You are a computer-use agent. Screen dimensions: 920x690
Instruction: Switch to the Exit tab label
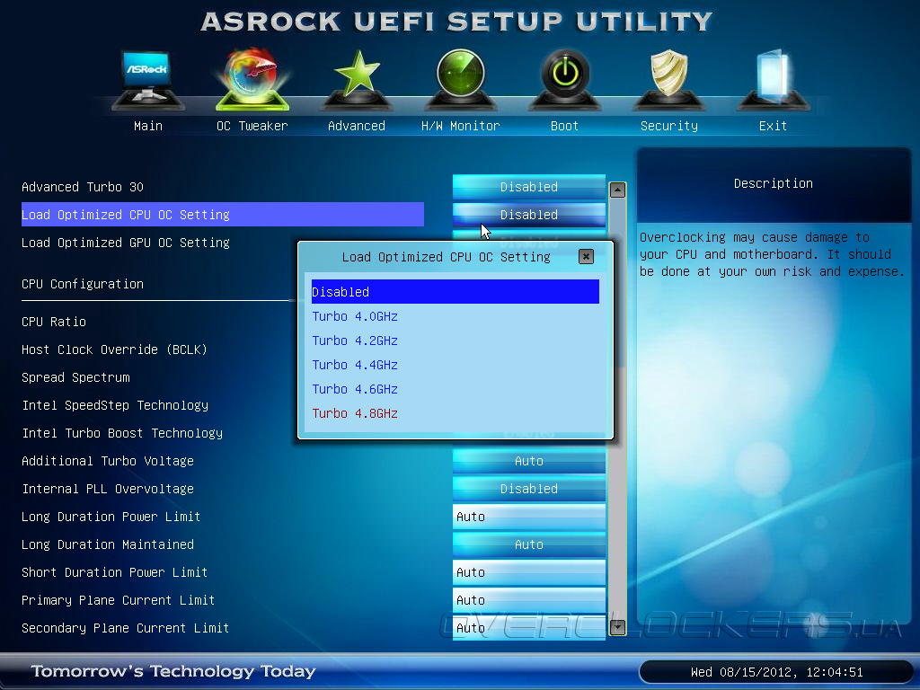773,126
